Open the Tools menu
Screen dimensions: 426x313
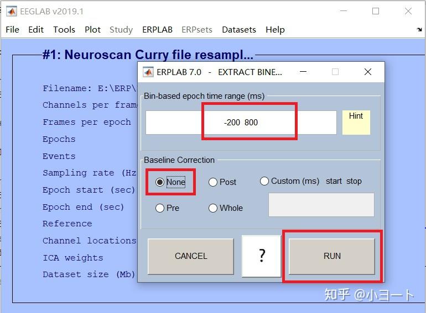click(64, 30)
